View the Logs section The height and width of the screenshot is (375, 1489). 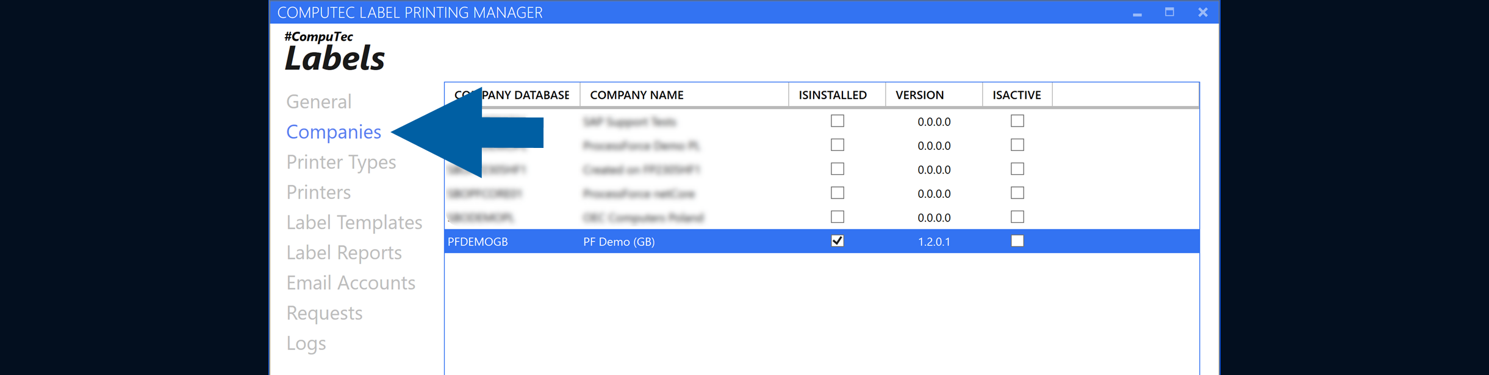pyautogui.click(x=306, y=343)
